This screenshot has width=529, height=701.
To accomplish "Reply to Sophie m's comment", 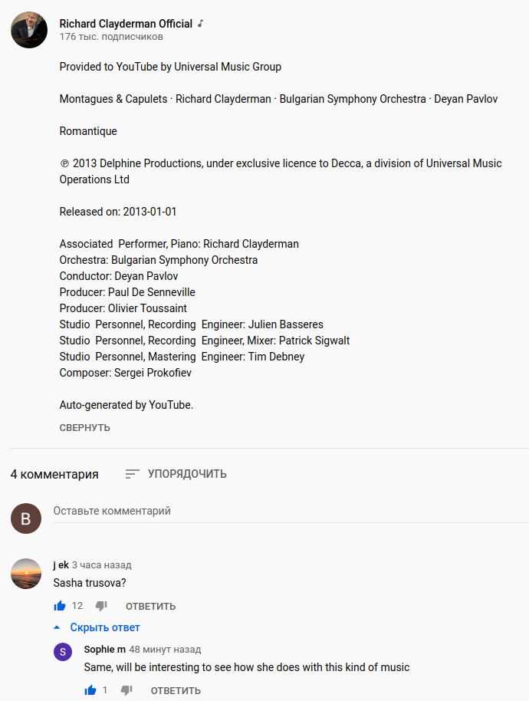I will click(176, 691).
